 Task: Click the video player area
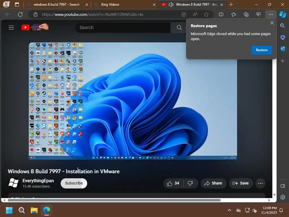(133, 101)
